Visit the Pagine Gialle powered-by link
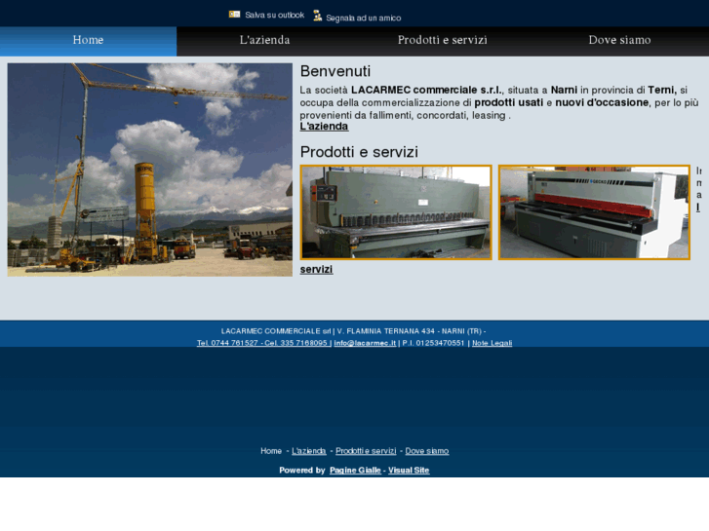 click(x=355, y=471)
